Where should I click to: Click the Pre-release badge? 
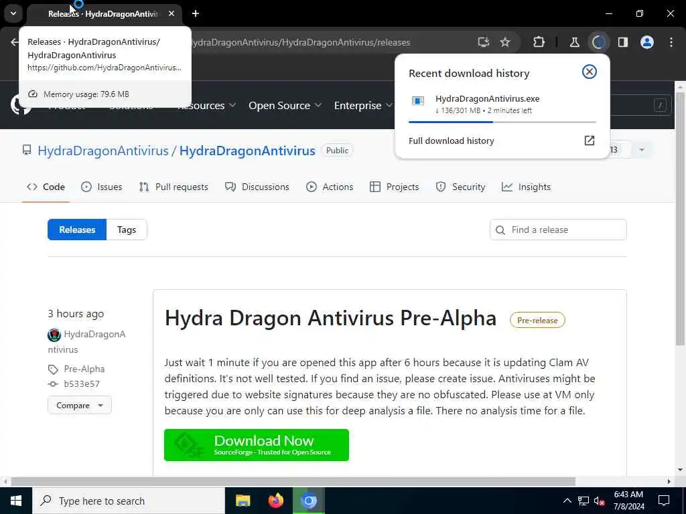coord(537,321)
